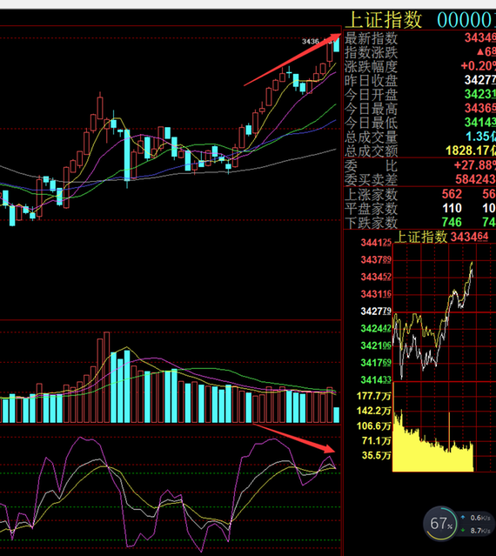Click the index code 00000 in the header

tap(466, 20)
